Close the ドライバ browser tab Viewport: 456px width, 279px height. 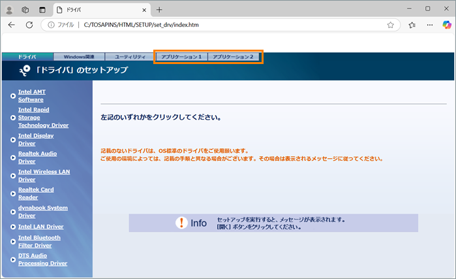144,10
